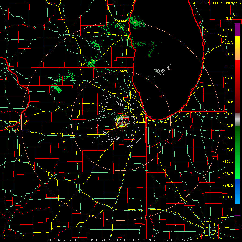Click the 76.7 scale value

(x=229, y=54)
